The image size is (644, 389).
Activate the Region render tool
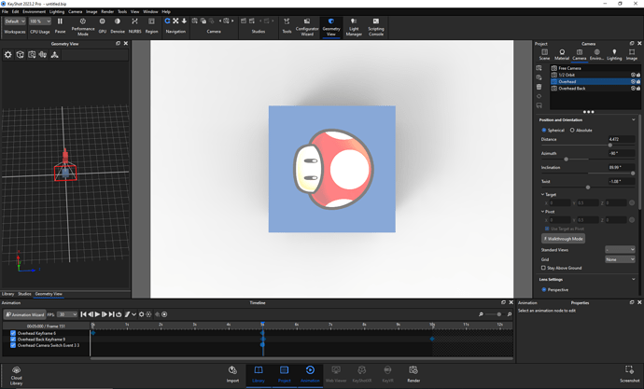151,25
